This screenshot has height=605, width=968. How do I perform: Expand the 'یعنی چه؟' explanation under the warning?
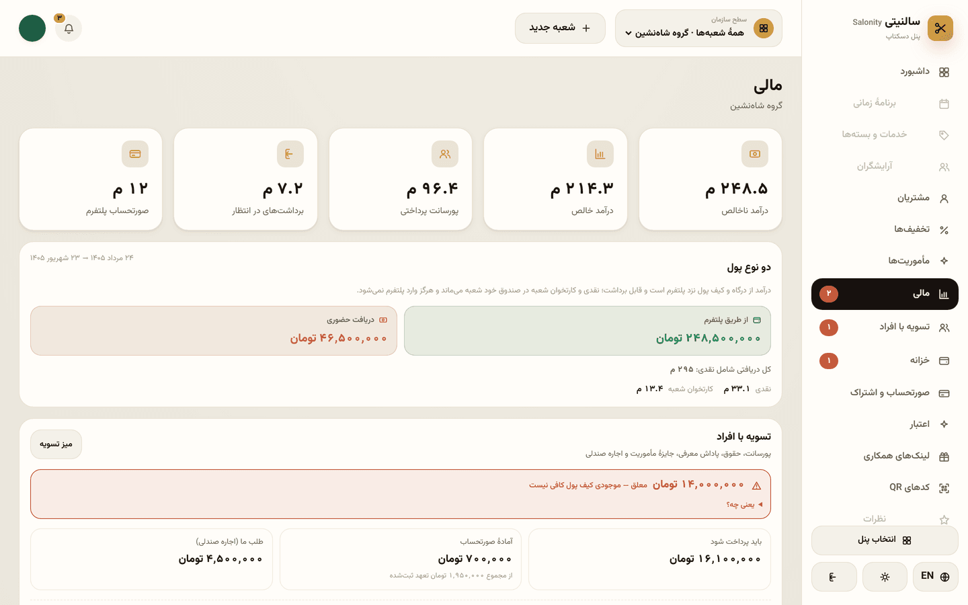[x=745, y=504]
